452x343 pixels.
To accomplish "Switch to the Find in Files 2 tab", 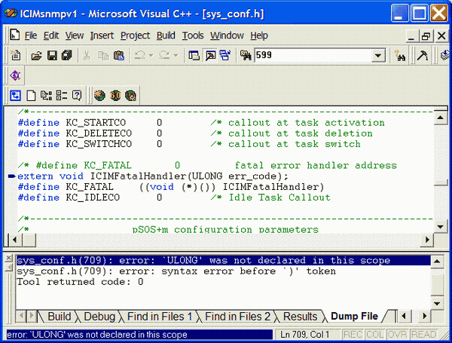I will point(237,317).
